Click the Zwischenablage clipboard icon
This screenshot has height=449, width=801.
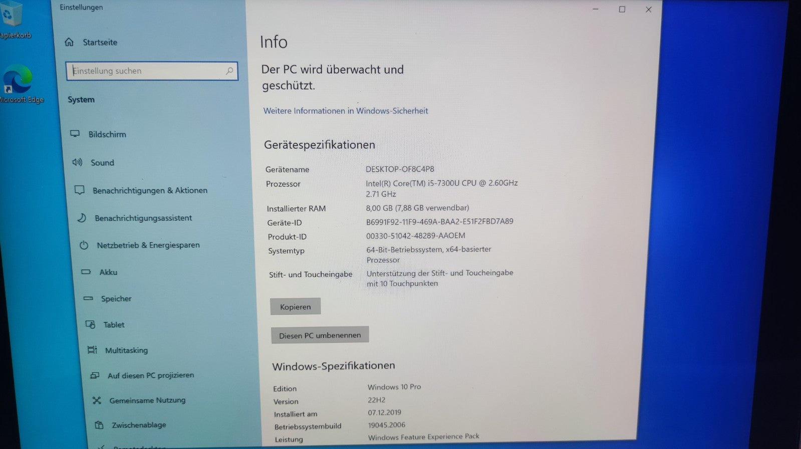click(99, 424)
